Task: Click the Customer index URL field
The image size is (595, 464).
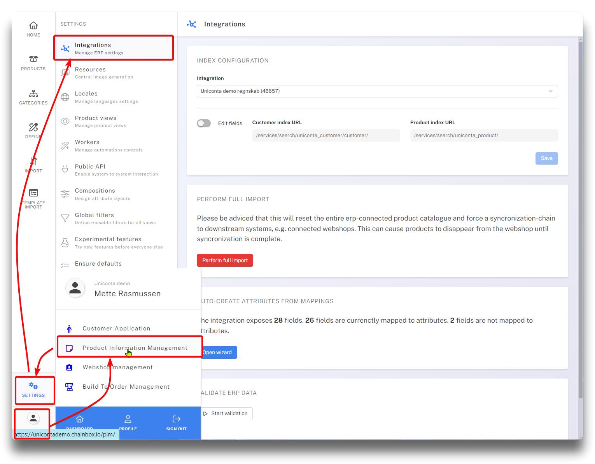Action: click(325, 136)
